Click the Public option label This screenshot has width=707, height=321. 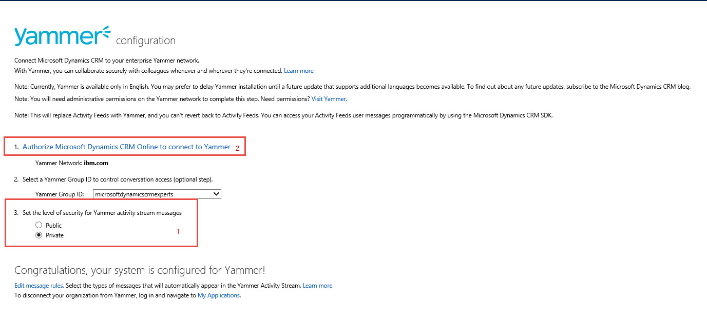click(53, 226)
